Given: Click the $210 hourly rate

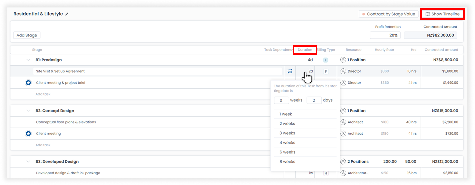Looking at the screenshot, I should [385, 173].
